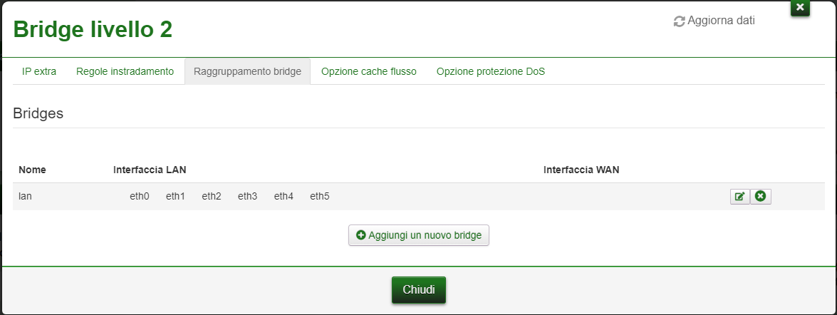This screenshot has width=837, height=315.
Task: Click the Aggiorna dati link
Action: (714, 21)
